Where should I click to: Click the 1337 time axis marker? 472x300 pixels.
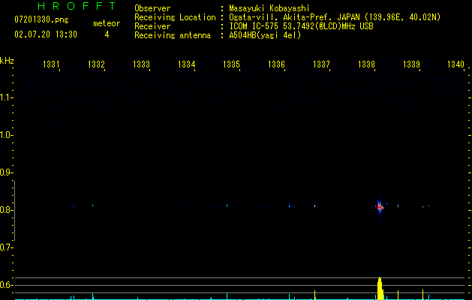[x=321, y=64]
